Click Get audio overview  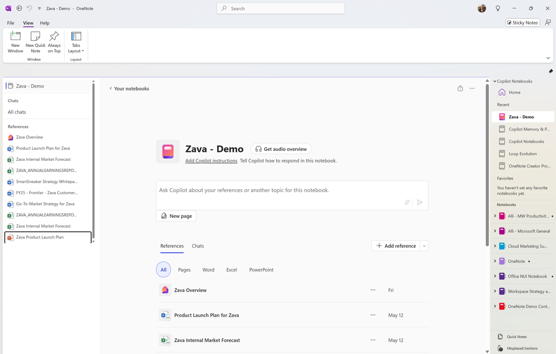(x=281, y=149)
